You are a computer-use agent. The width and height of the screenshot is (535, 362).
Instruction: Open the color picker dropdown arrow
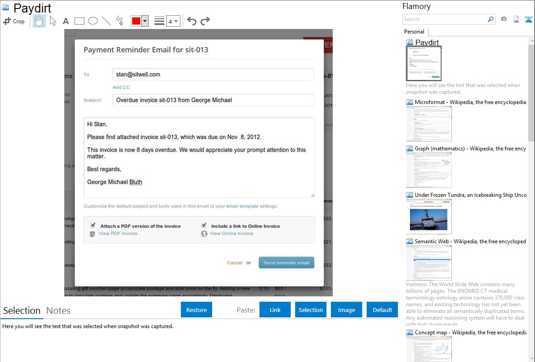click(145, 21)
